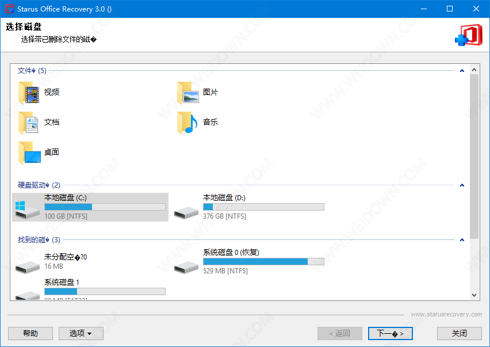Click the 文档 label text
This screenshot has height=347, width=490.
pyautogui.click(x=52, y=122)
